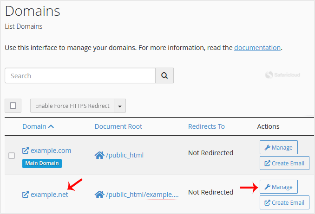The height and width of the screenshot is (214, 315).
Task: Click external link icon beside example.net
Action: click(x=26, y=195)
